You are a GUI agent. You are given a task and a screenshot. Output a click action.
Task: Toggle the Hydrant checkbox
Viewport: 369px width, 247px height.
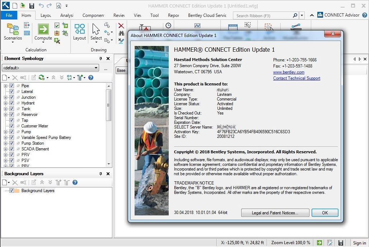[x=11, y=103]
